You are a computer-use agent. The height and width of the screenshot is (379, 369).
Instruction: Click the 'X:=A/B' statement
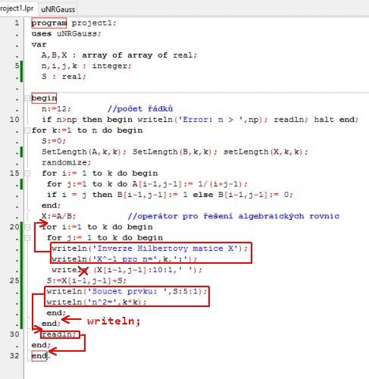coord(58,216)
